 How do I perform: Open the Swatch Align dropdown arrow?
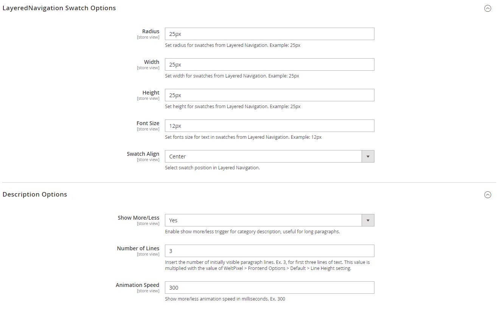coord(368,157)
